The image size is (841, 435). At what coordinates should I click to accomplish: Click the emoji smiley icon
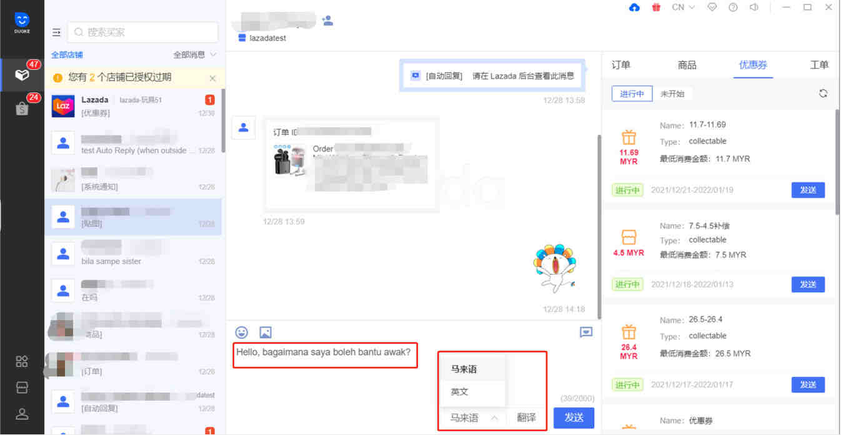(241, 333)
